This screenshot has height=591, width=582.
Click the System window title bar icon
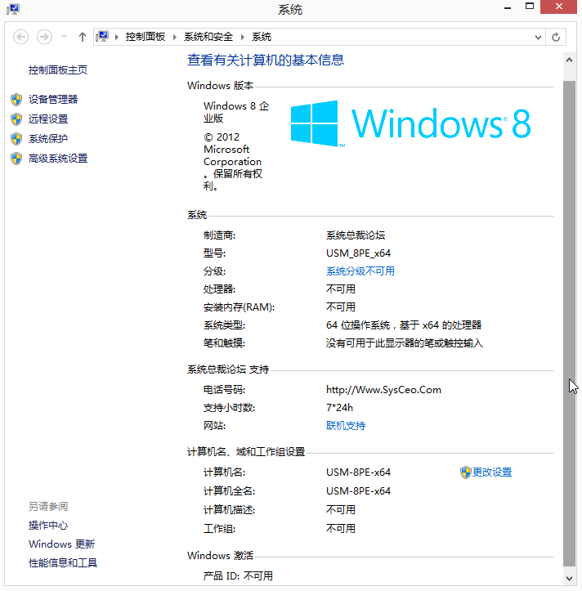13,8
